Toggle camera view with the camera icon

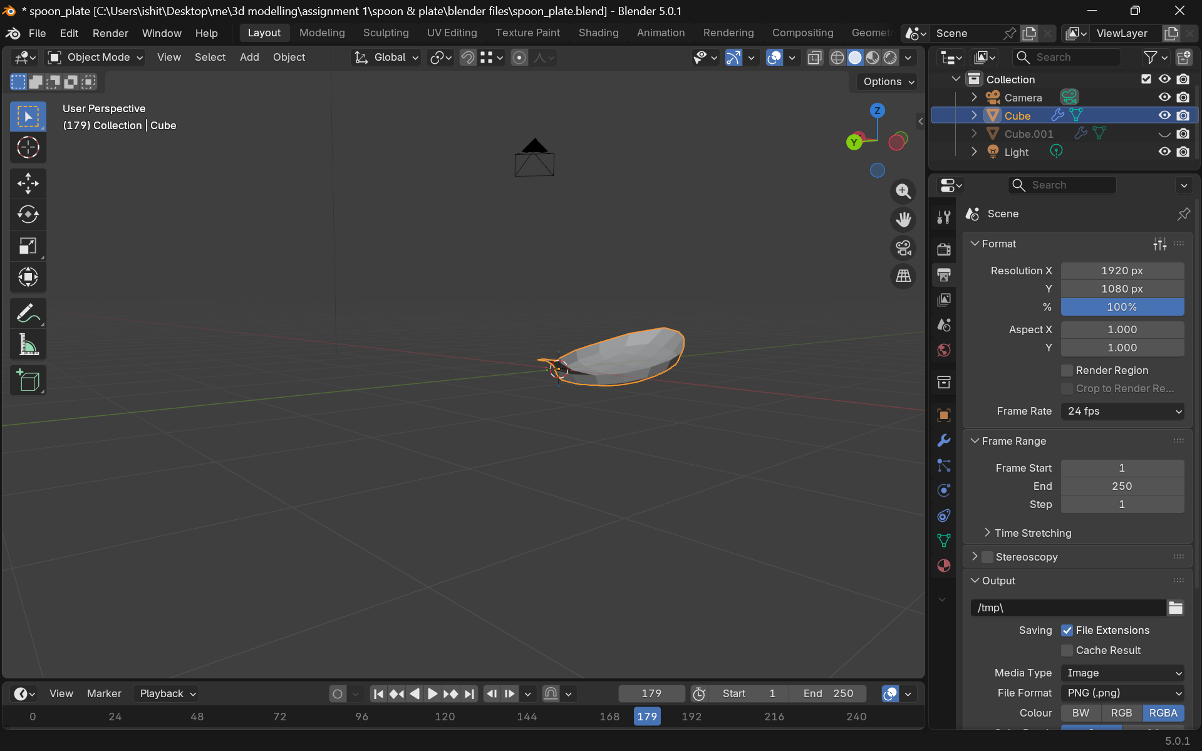click(903, 248)
